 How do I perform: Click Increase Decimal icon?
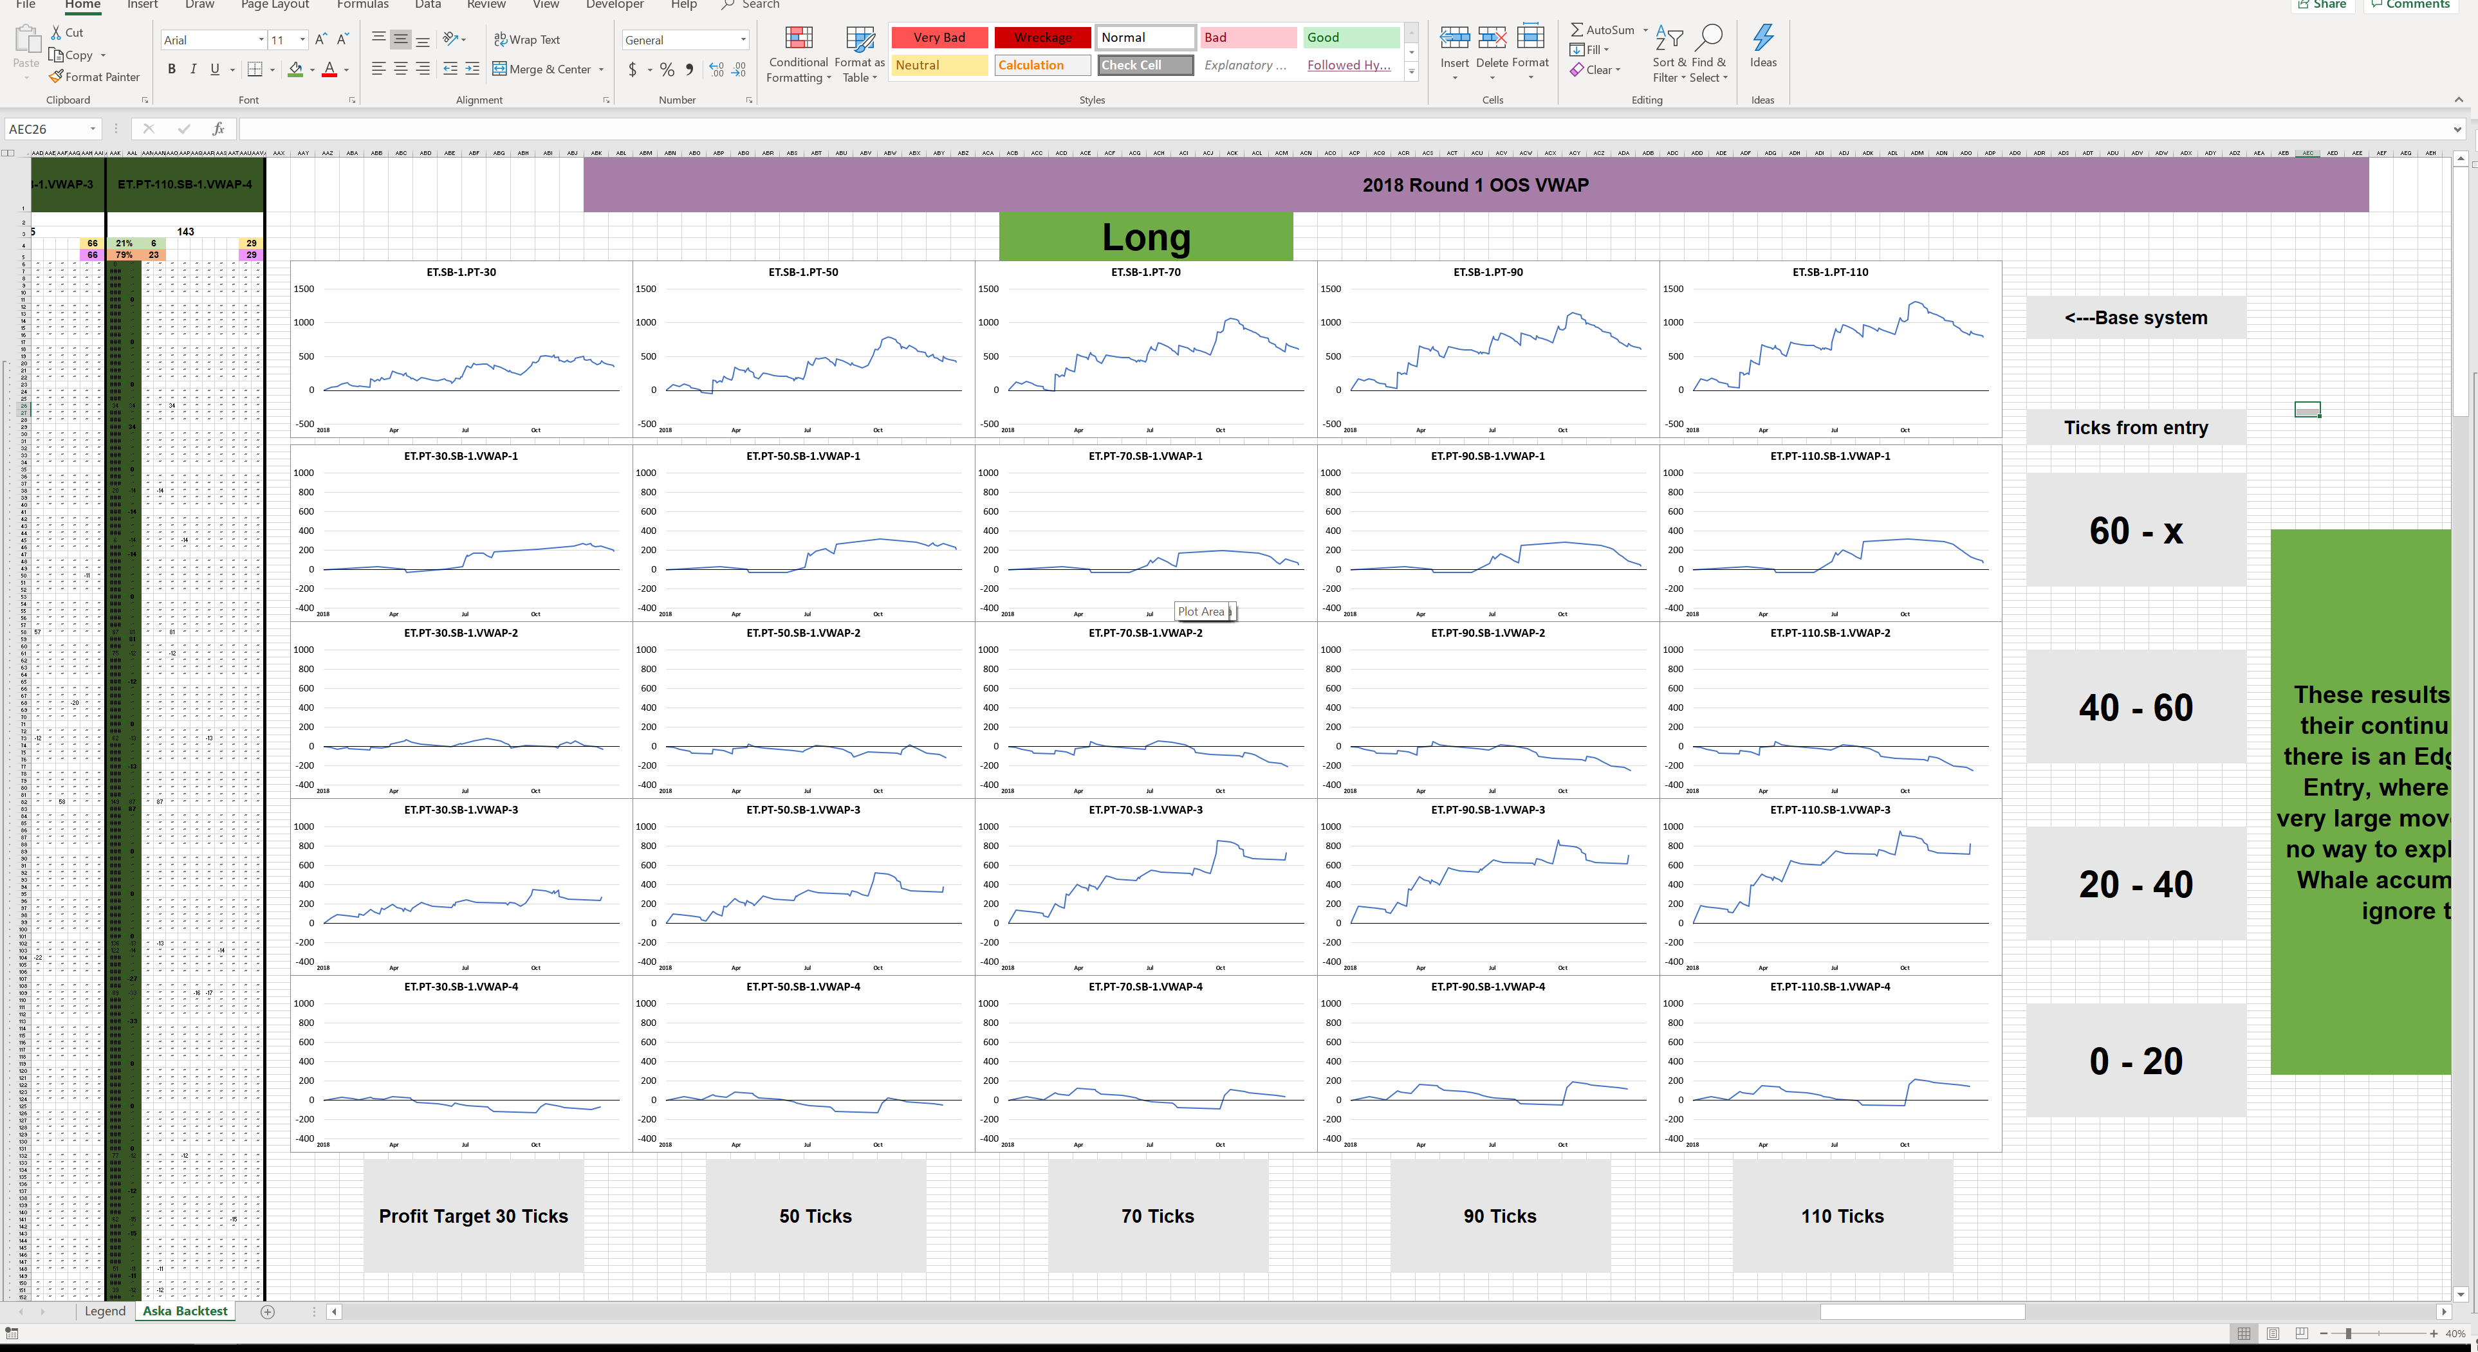[717, 69]
